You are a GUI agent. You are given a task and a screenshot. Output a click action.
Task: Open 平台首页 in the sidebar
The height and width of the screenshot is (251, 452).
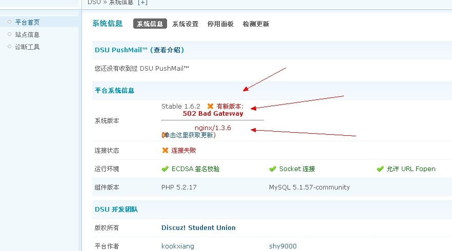tap(27, 22)
